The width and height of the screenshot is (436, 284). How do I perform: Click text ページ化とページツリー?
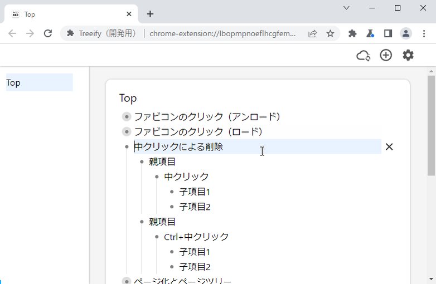182,281
